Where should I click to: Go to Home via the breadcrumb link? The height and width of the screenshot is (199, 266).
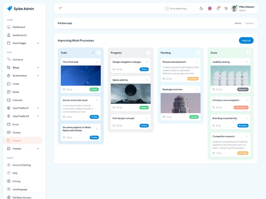pyautogui.click(x=238, y=23)
